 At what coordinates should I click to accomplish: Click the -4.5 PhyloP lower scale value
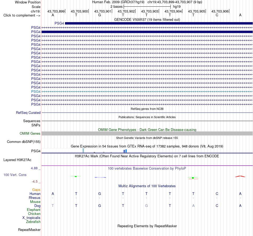point(35,182)
